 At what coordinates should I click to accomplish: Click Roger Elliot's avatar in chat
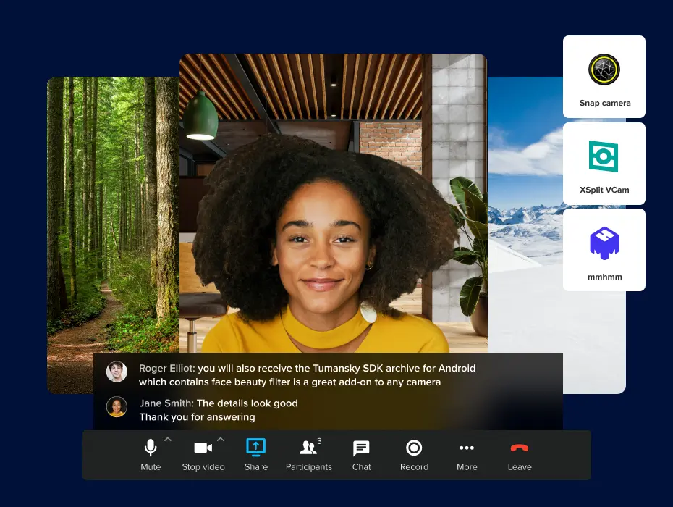point(117,372)
